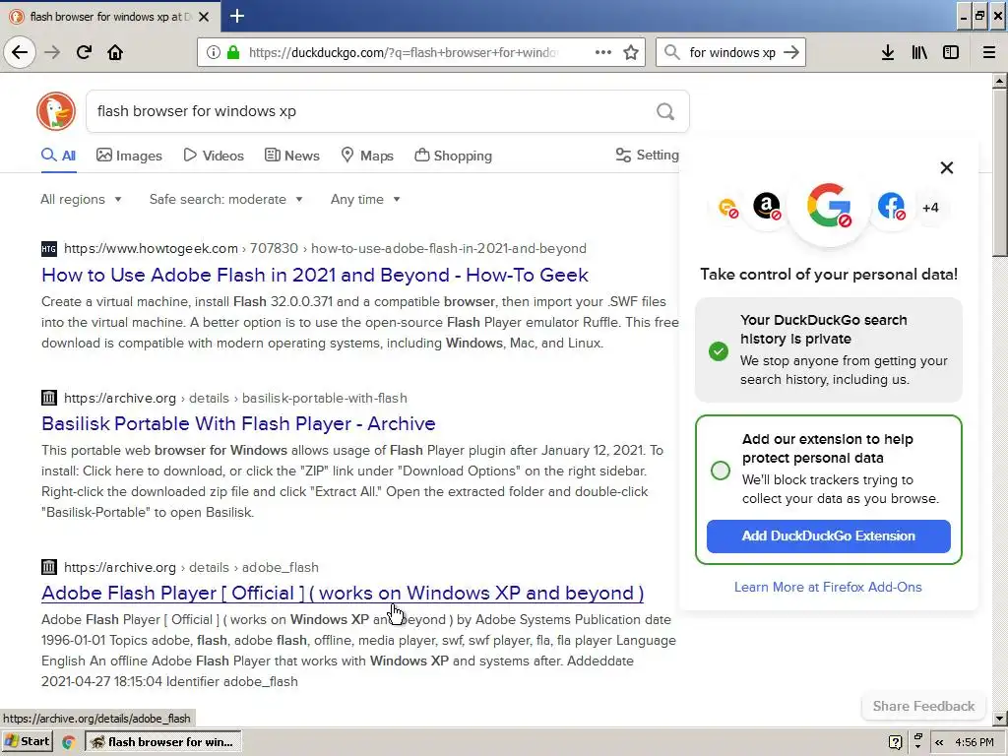Reload the current page
This screenshot has width=1008, height=756.
pos(84,52)
